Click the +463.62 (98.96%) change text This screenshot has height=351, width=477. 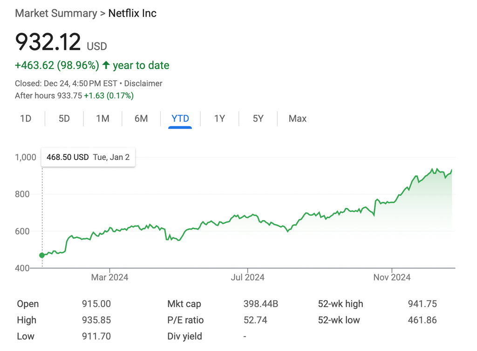pos(57,65)
